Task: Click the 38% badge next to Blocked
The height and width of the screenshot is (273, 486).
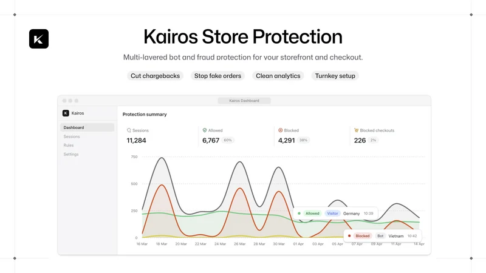Action: (303, 140)
